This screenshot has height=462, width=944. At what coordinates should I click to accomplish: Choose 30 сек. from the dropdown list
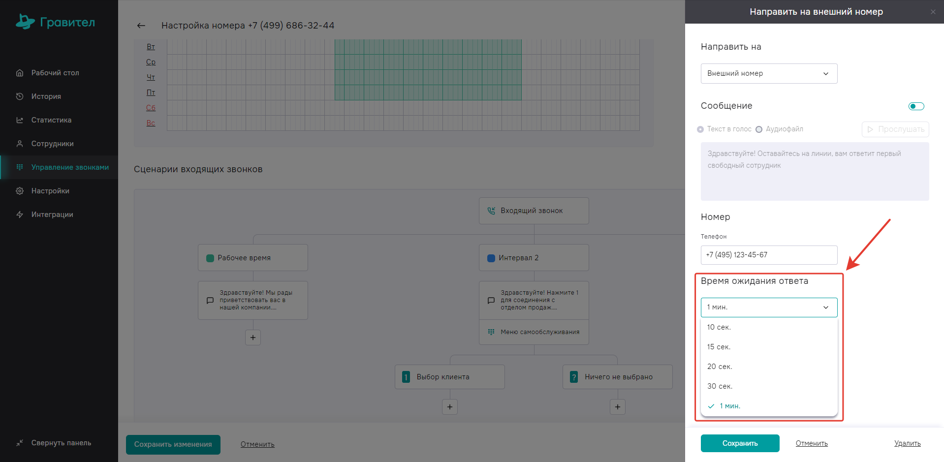(x=720, y=386)
